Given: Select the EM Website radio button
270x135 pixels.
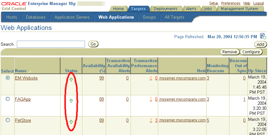Looking at the screenshot, I should tap(8, 78).
